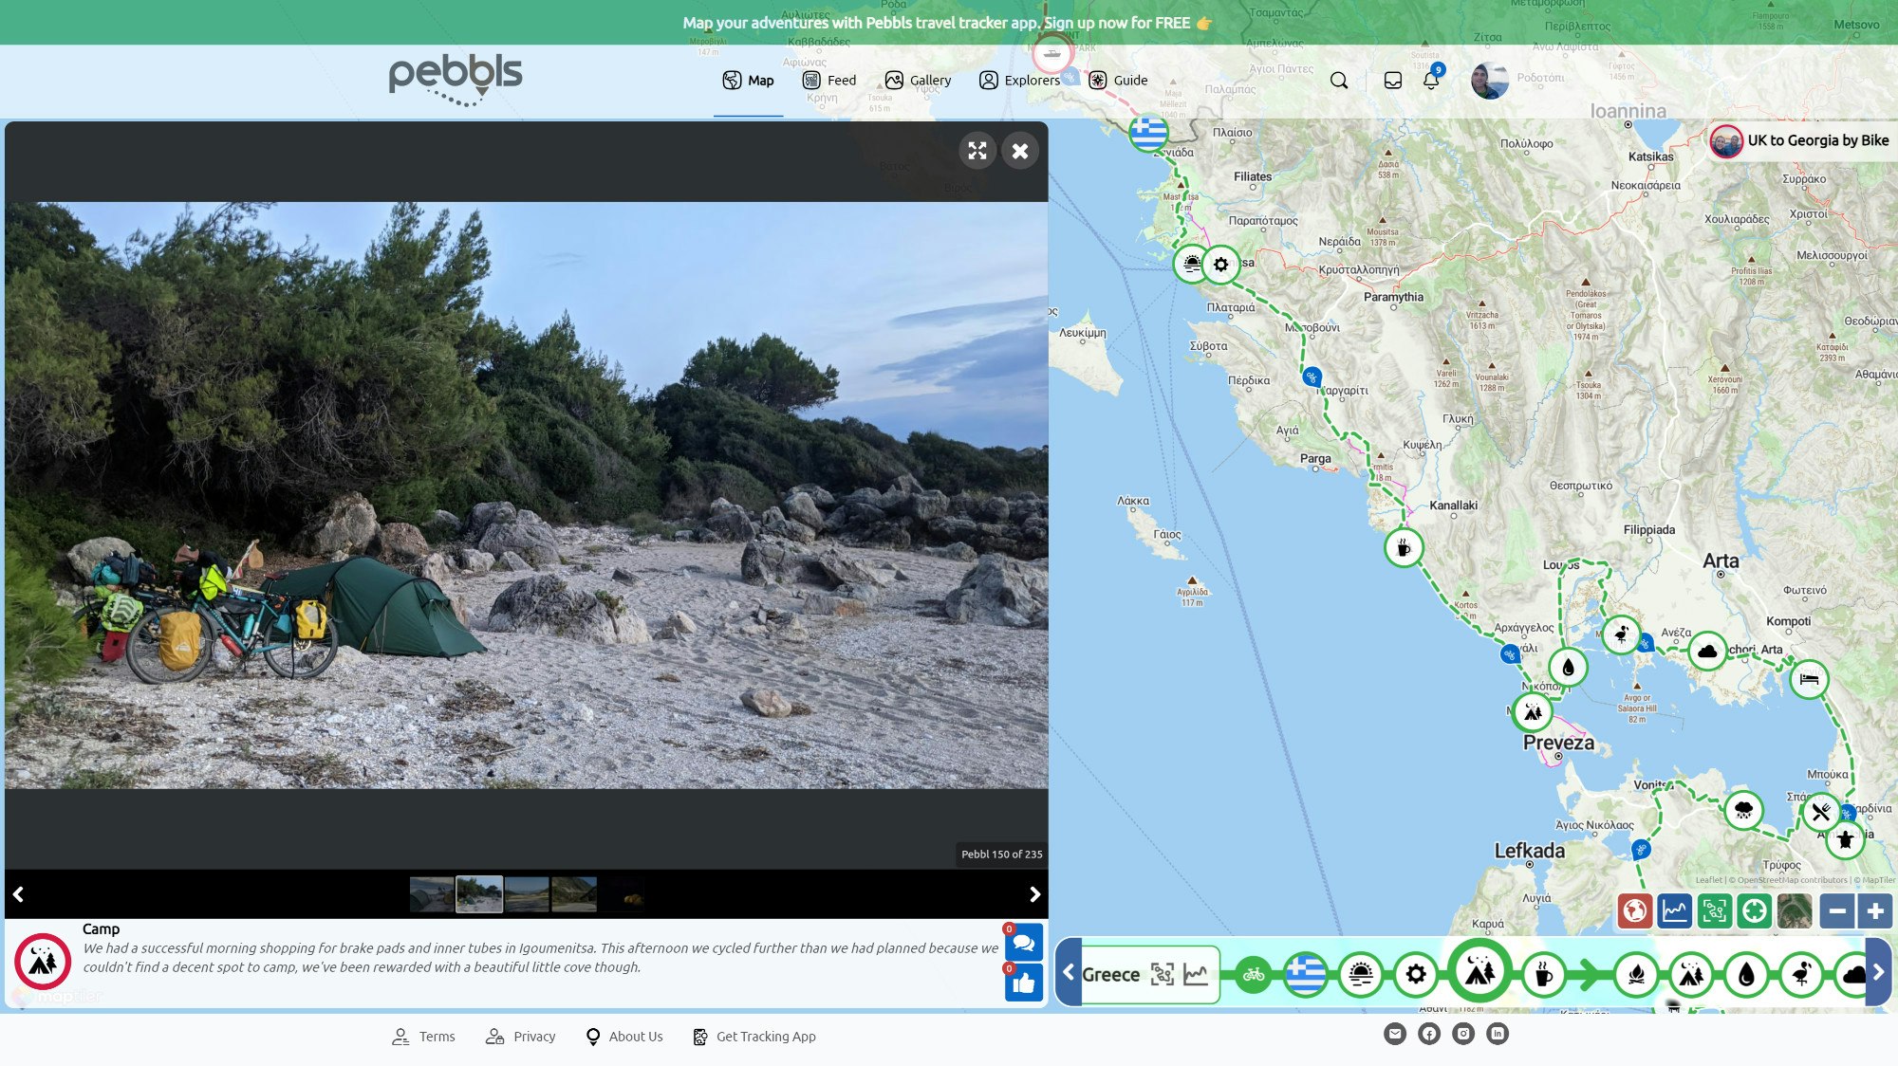
Task: Select the campfire marker in the timeline
Action: coord(1637,974)
